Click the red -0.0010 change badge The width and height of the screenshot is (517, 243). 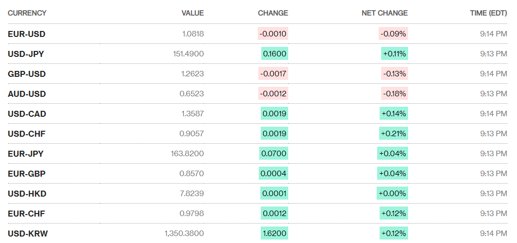[x=273, y=34]
